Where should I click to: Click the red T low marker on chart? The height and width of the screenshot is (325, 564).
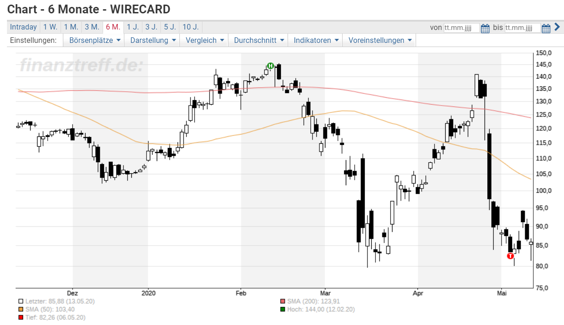[x=510, y=255]
